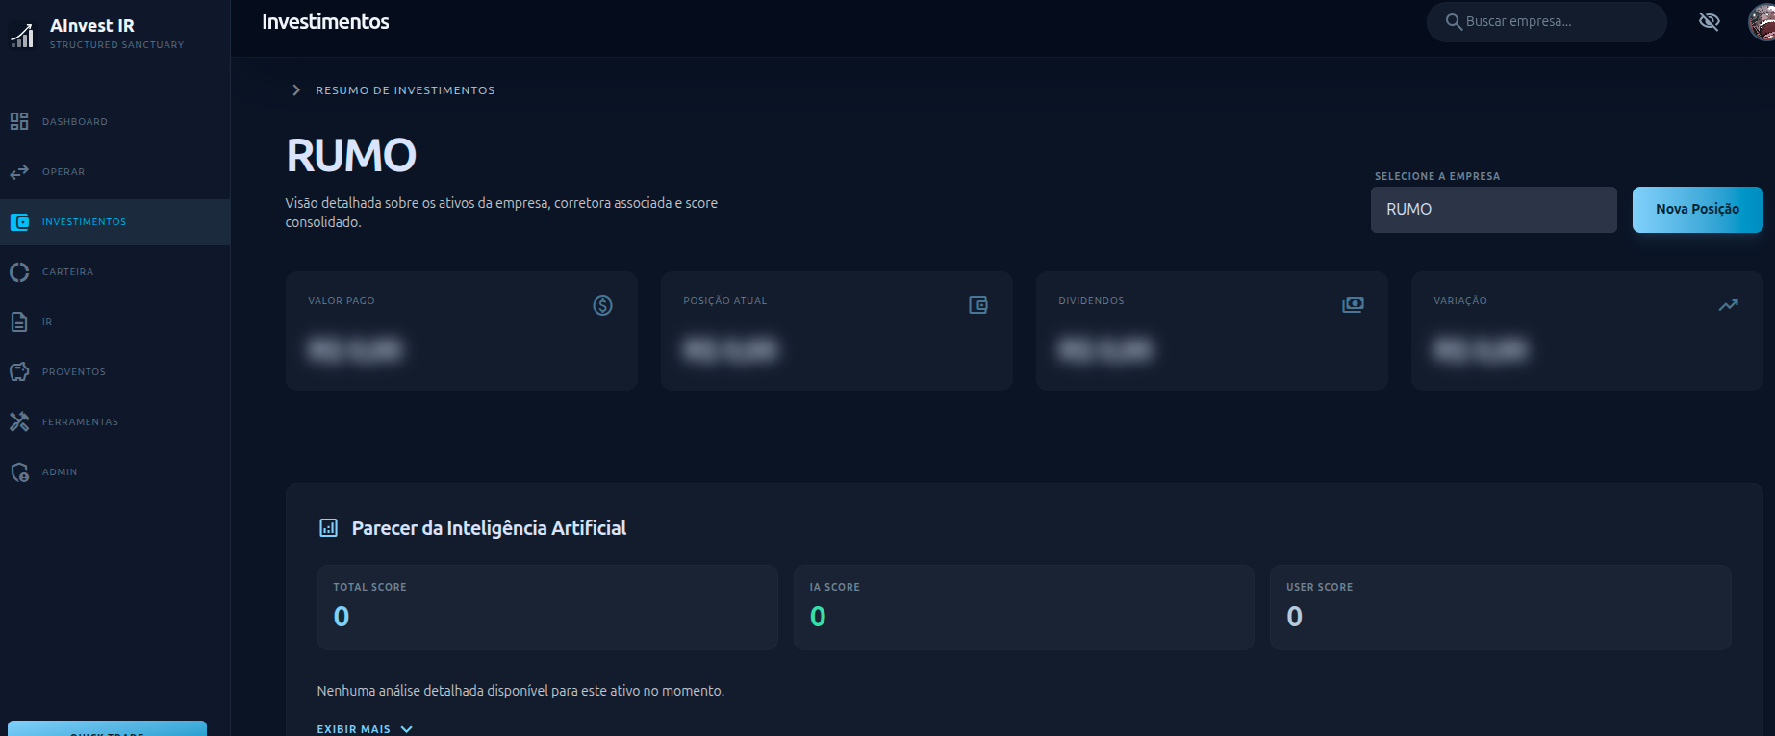Expand the Resumo de Investimentos chevron
Viewport: 1775px width, 736px height.
(296, 89)
